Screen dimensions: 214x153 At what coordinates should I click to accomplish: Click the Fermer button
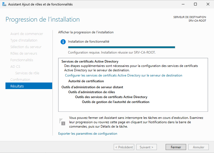[176, 147]
